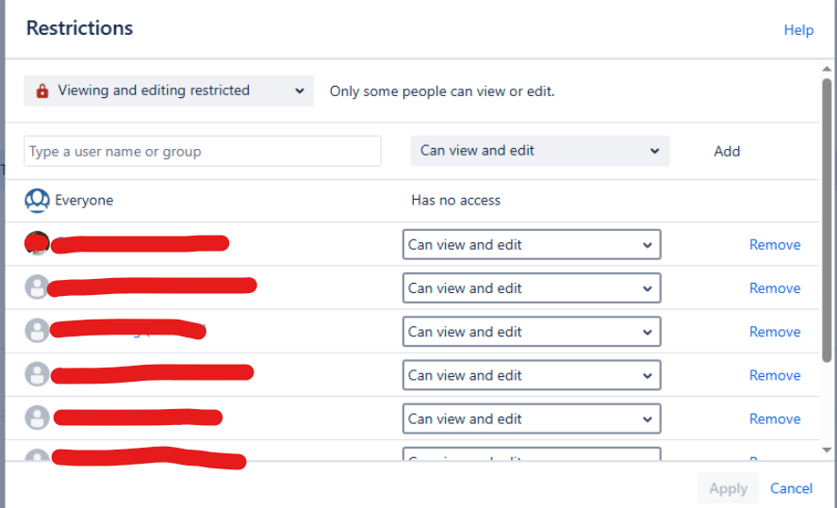Open the Viewing and editing restricted dropdown
This screenshot has width=837, height=508.
tap(169, 90)
